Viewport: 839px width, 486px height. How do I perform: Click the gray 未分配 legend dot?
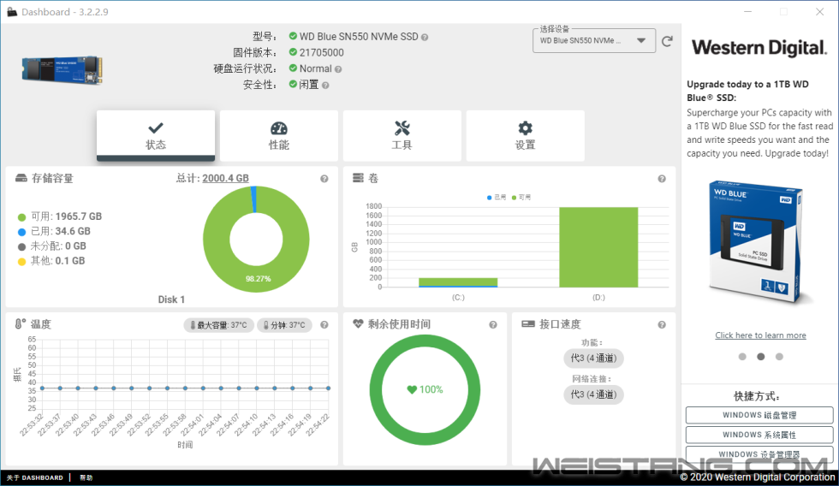coord(22,247)
